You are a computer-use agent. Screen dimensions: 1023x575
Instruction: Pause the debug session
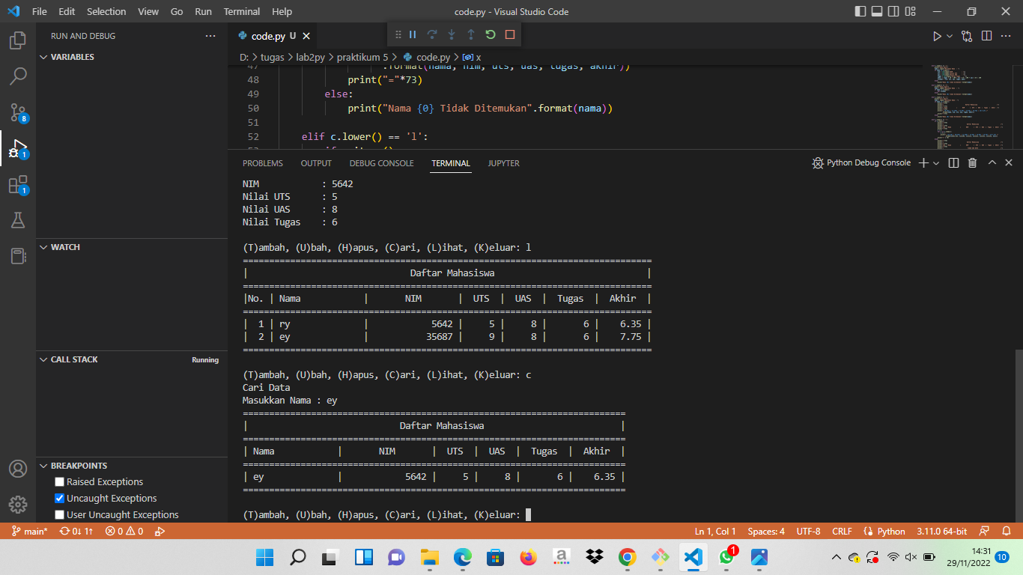coord(413,34)
